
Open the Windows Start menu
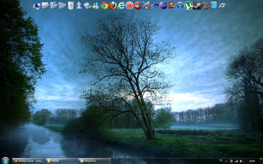click(5, 161)
